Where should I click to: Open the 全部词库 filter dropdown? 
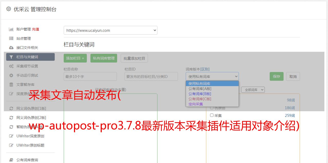pos(253,90)
